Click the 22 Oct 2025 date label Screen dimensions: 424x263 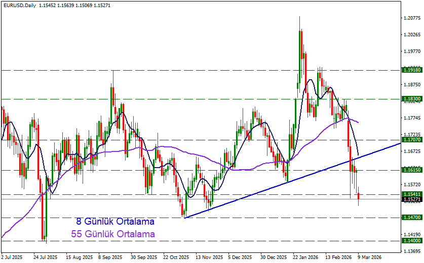(x=176, y=257)
